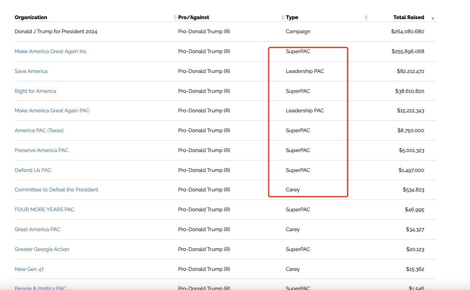470x290 pixels.
Task: Click the Organization column header text
Action: coord(31,18)
